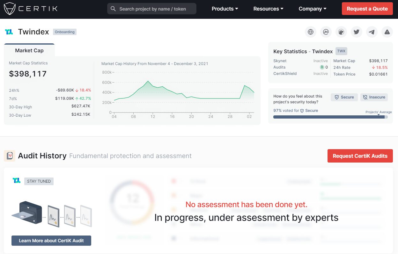Image resolution: width=398 pixels, height=254 pixels.
Task: Open the project website globe icon
Action: pyautogui.click(x=311, y=32)
